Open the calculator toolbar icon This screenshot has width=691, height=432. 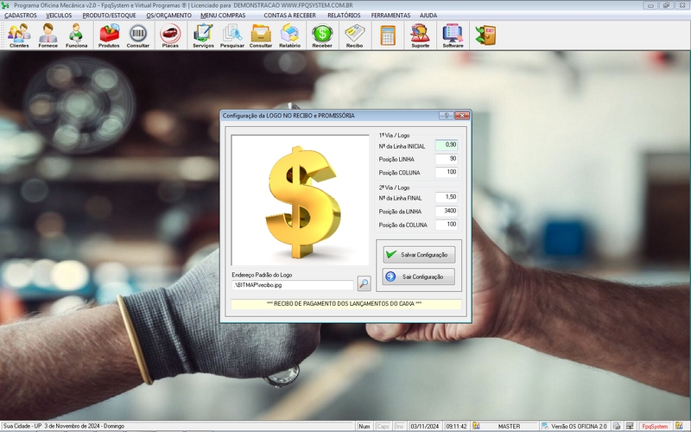(x=388, y=35)
